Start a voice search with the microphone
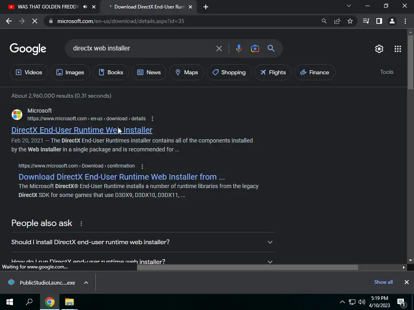 [239, 48]
